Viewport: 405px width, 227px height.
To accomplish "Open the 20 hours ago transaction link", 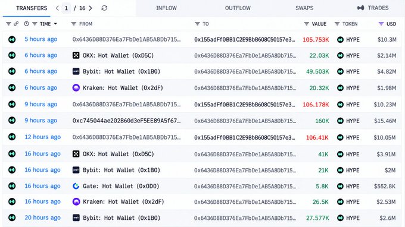I will point(43,217).
